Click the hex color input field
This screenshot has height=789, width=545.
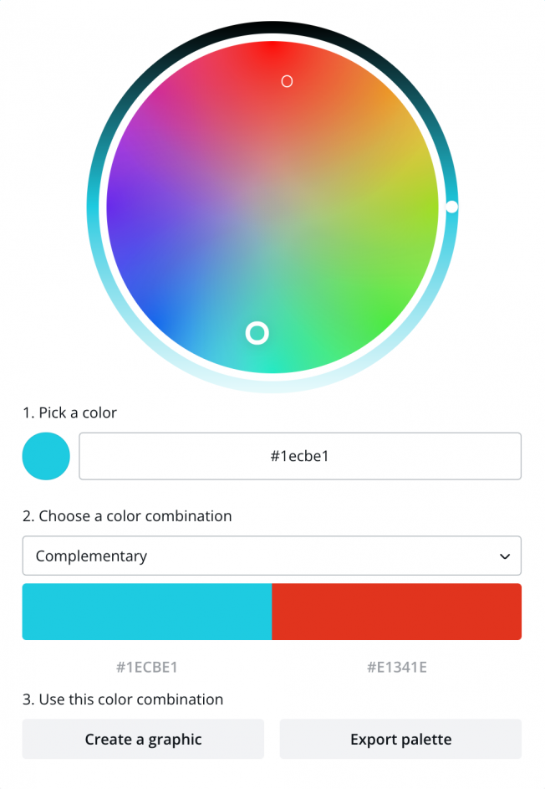[x=299, y=456]
